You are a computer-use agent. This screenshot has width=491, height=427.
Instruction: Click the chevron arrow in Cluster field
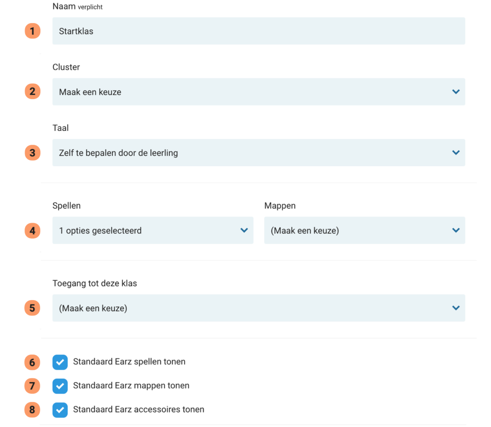tap(456, 92)
